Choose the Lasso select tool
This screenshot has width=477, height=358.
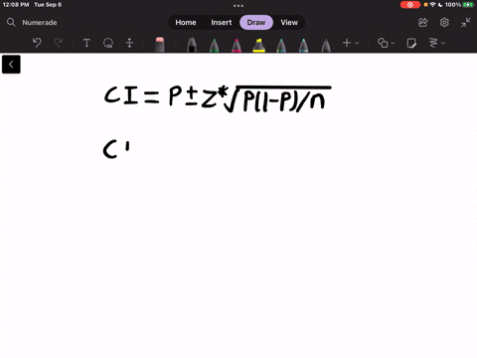pos(108,43)
